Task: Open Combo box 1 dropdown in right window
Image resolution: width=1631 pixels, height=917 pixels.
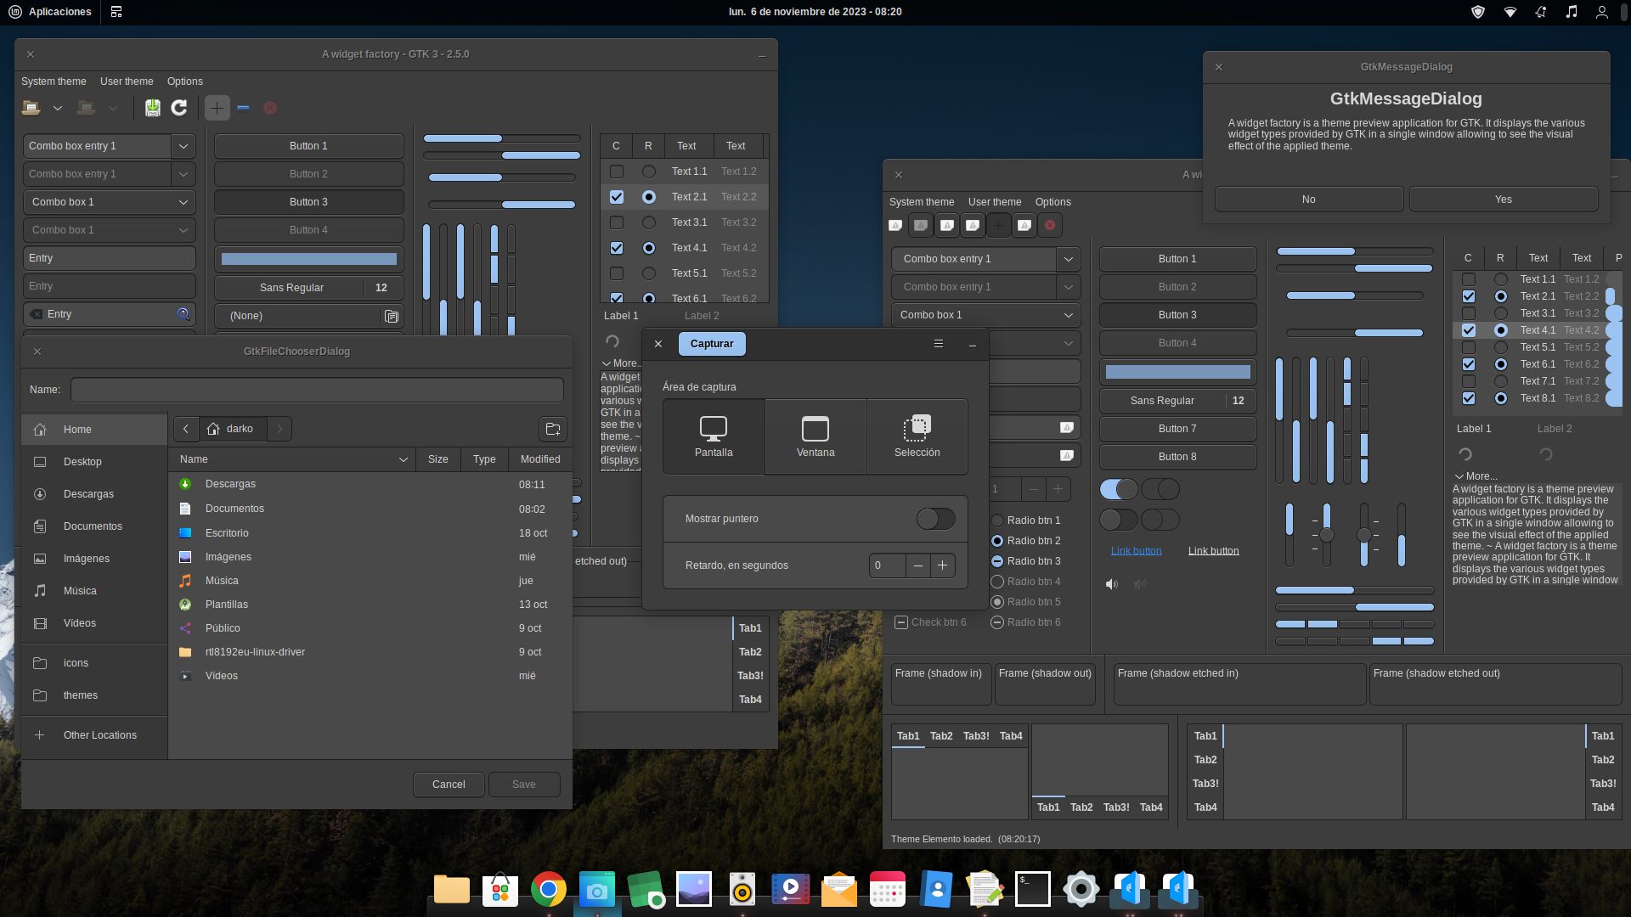Action: coord(985,315)
